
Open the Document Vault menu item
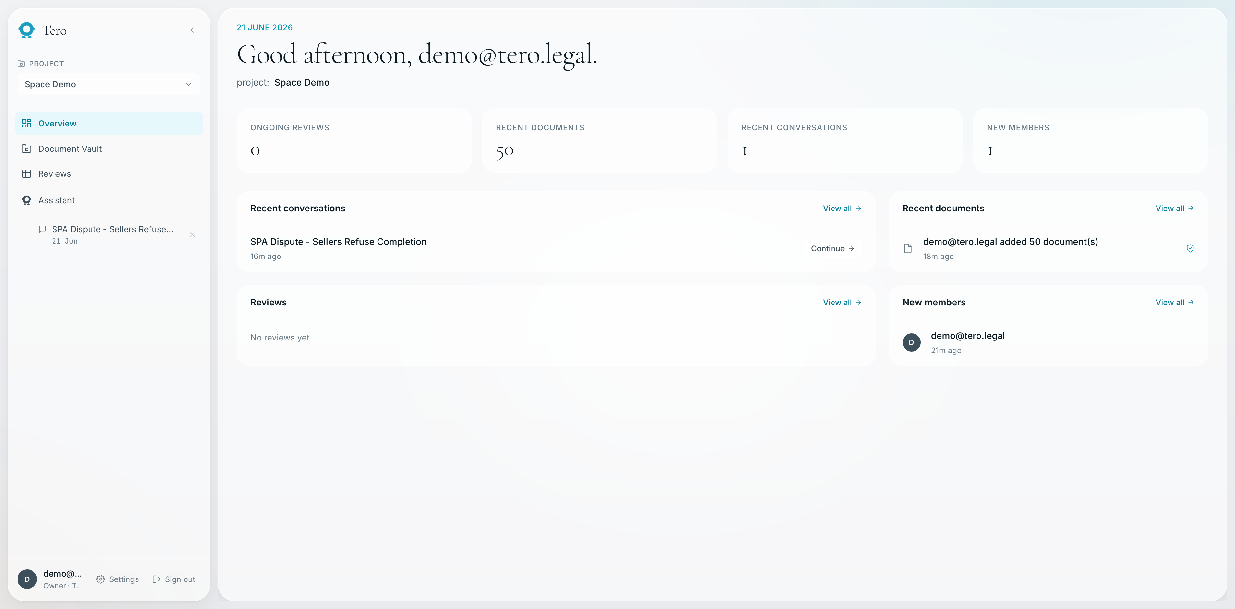tap(109, 149)
